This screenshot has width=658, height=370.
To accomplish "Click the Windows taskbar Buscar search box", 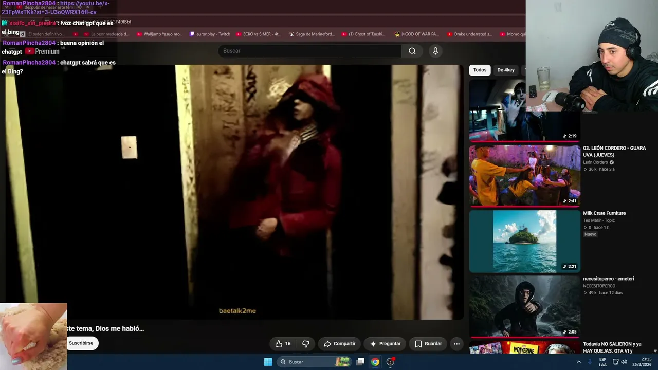I will (313, 362).
